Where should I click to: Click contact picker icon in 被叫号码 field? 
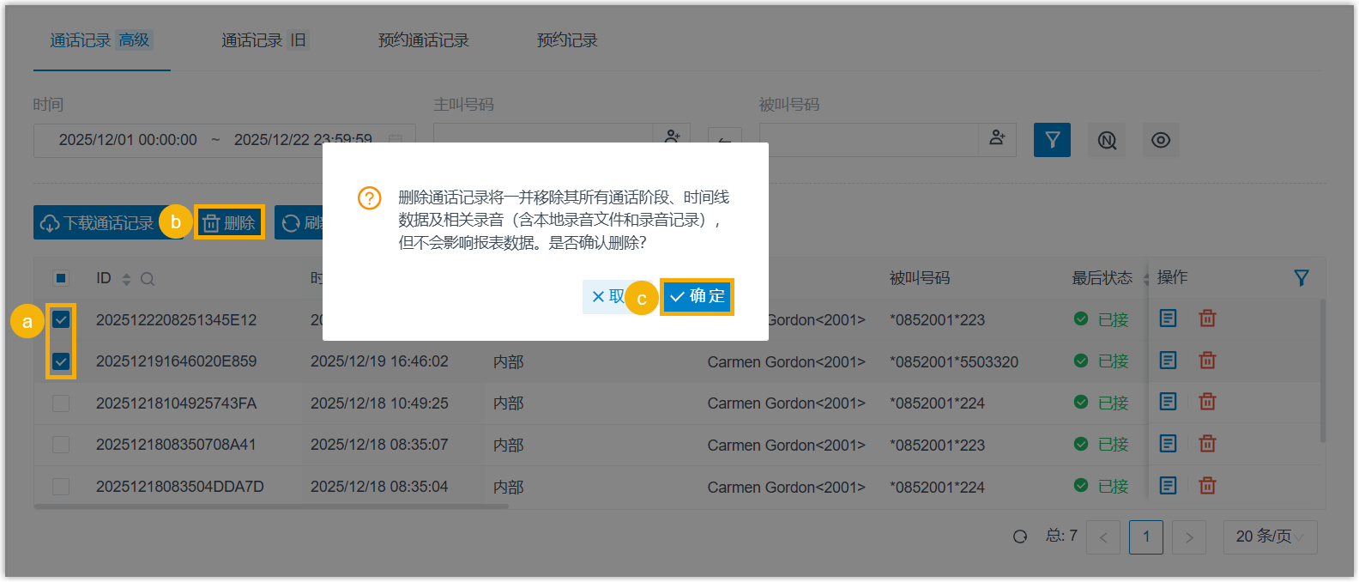pos(997,138)
